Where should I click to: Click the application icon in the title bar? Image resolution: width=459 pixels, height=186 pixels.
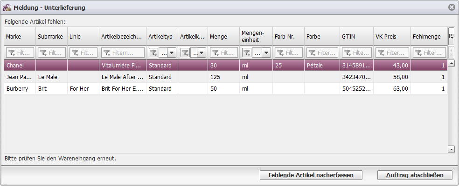tap(7, 7)
